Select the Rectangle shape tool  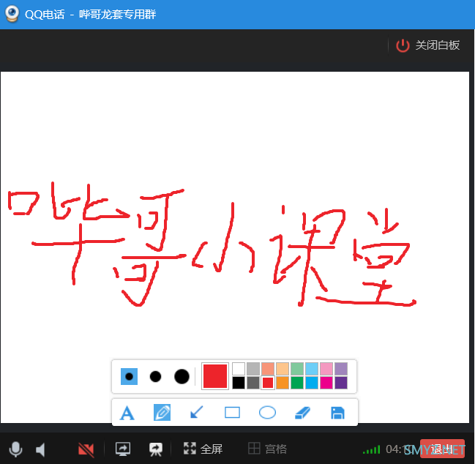(x=232, y=413)
